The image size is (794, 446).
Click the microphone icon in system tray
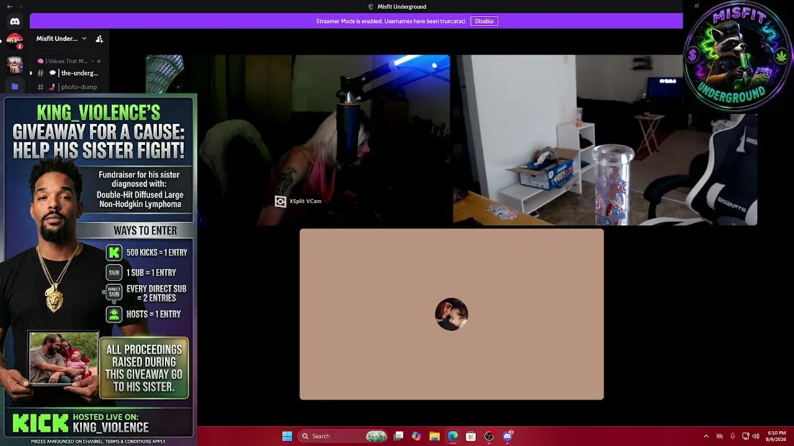click(733, 436)
